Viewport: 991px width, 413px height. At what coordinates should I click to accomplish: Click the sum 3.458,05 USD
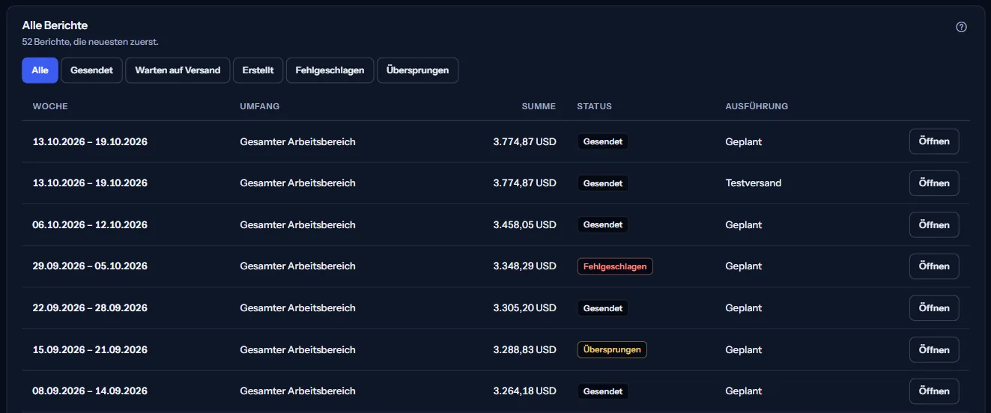(x=524, y=224)
